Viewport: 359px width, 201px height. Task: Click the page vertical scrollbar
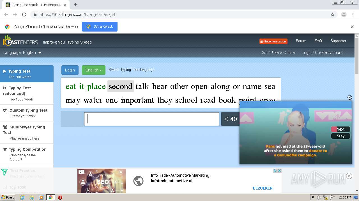[357, 56]
